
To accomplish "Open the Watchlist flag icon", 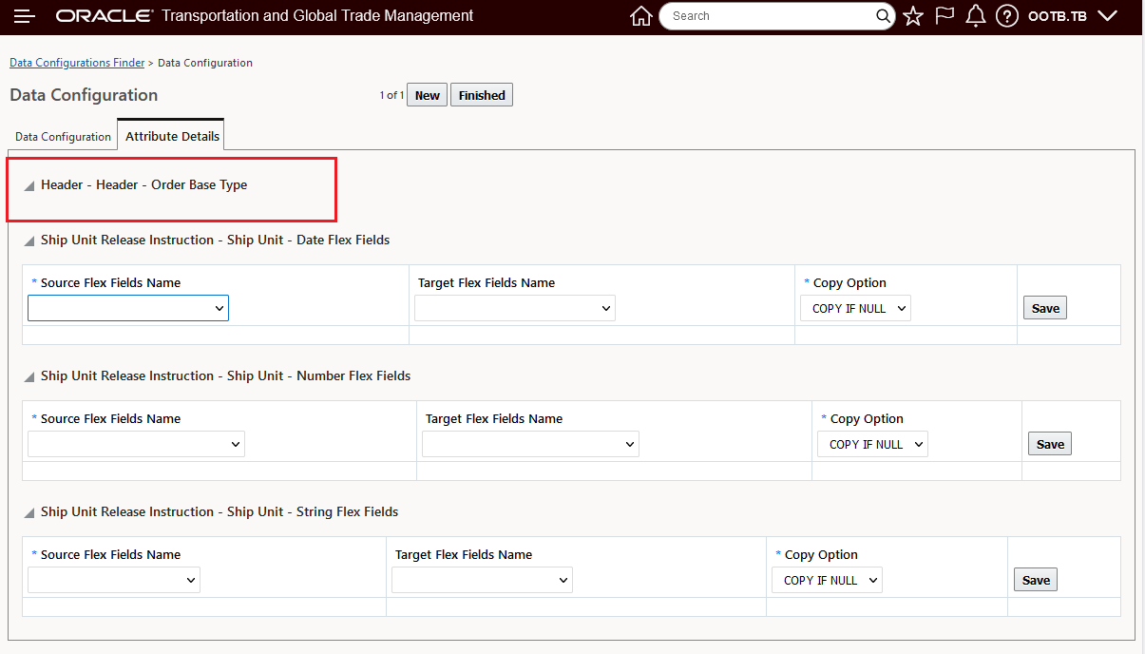I will [945, 16].
